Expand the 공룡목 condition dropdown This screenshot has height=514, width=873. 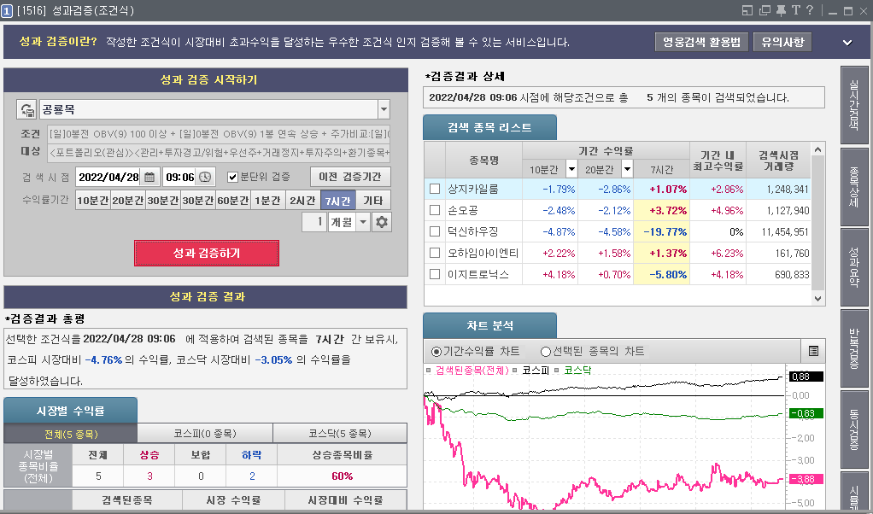click(384, 109)
